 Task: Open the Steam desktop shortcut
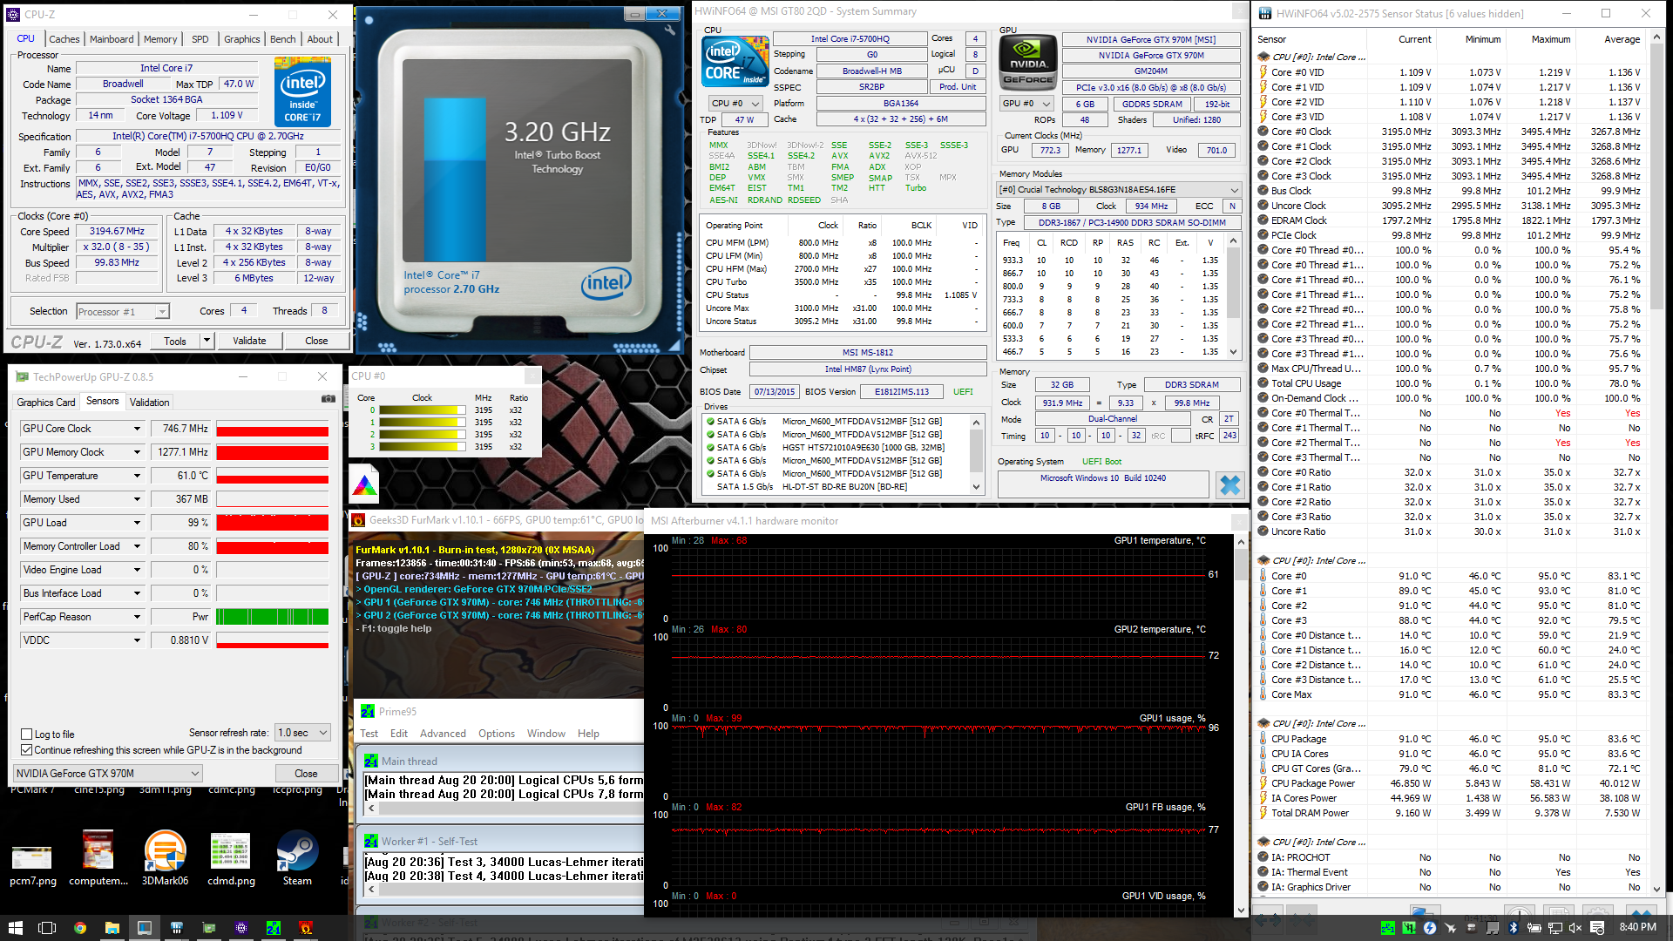tap(297, 858)
